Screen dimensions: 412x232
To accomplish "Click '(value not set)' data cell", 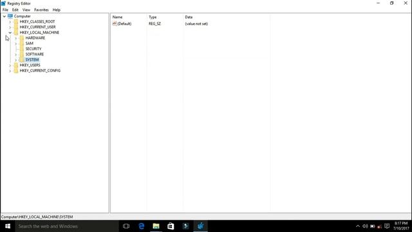I will tap(196, 24).
